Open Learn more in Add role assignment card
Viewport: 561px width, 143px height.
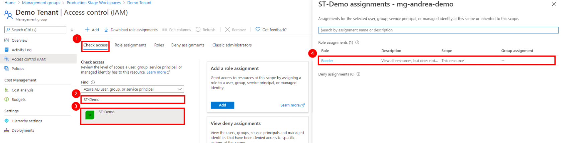coord(292,105)
